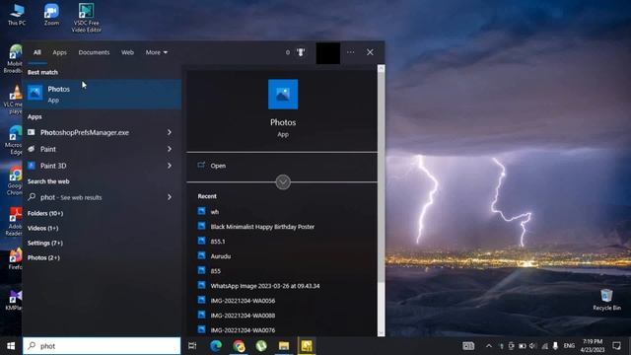This screenshot has height=355, width=631.
Task: Select PhotoshopPrefsManager.exe result
Action: tap(94, 132)
